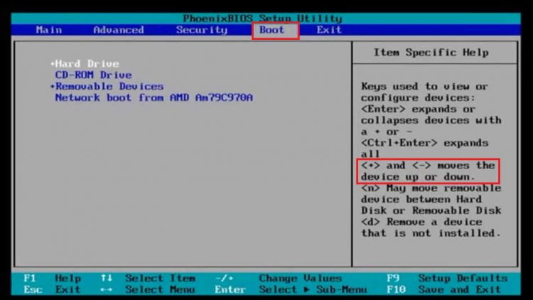Click the Sub-Menu arrow icon in footer
The image size is (533, 300).
pyautogui.click(x=307, y=290)
